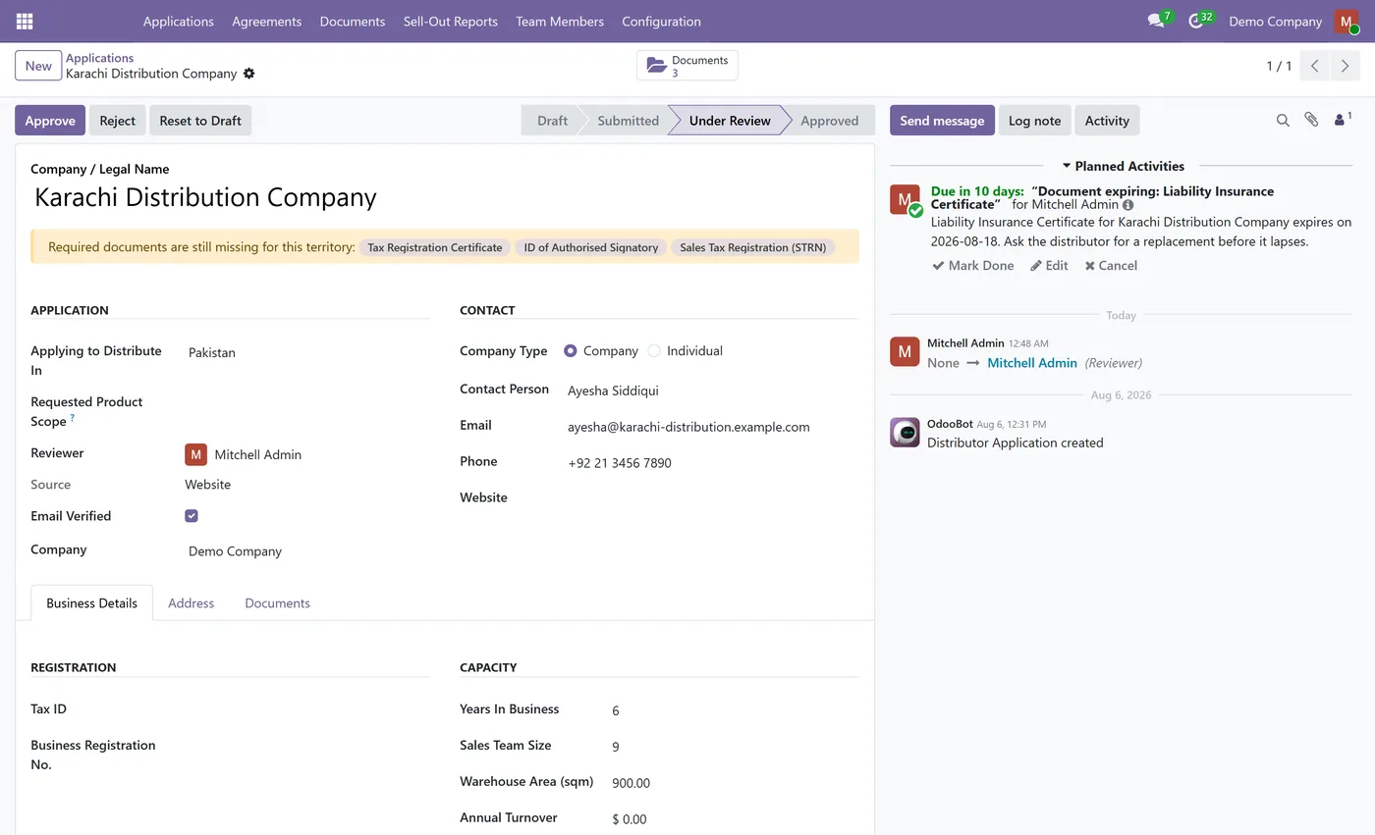Open the attachments paperclip
The width and height of the screenshot is (1375, 835).
coord(1311,120)
